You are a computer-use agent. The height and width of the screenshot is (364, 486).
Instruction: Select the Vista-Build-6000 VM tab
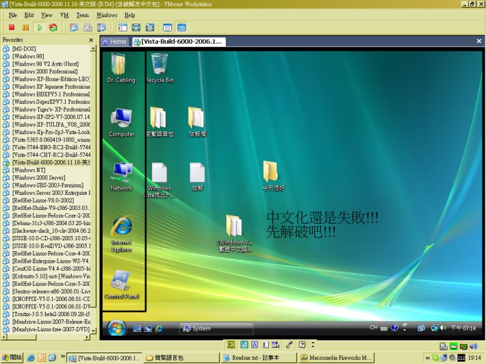pos(178,41)
